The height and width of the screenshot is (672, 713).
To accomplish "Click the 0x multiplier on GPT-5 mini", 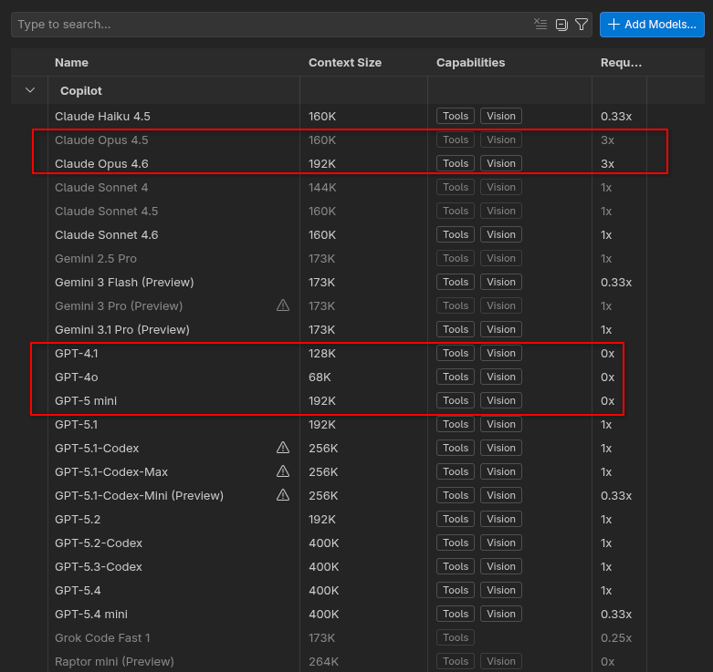I will tap(607, 400).
